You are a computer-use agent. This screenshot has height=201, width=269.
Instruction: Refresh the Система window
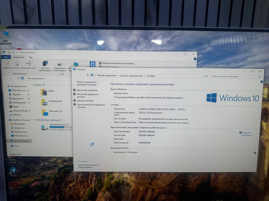point(207,76)
